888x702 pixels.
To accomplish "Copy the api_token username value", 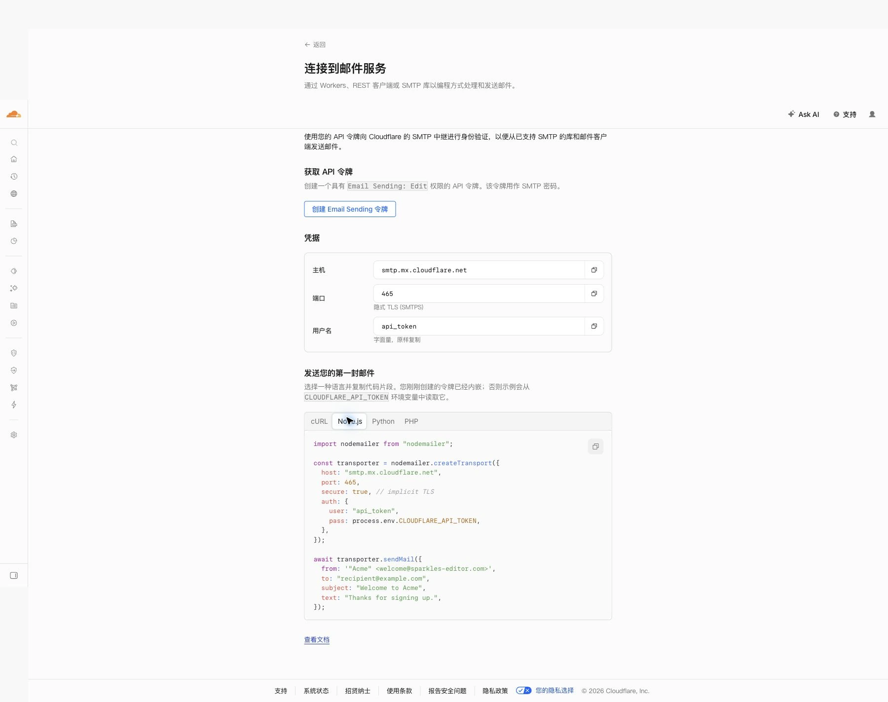I will 594,326.
